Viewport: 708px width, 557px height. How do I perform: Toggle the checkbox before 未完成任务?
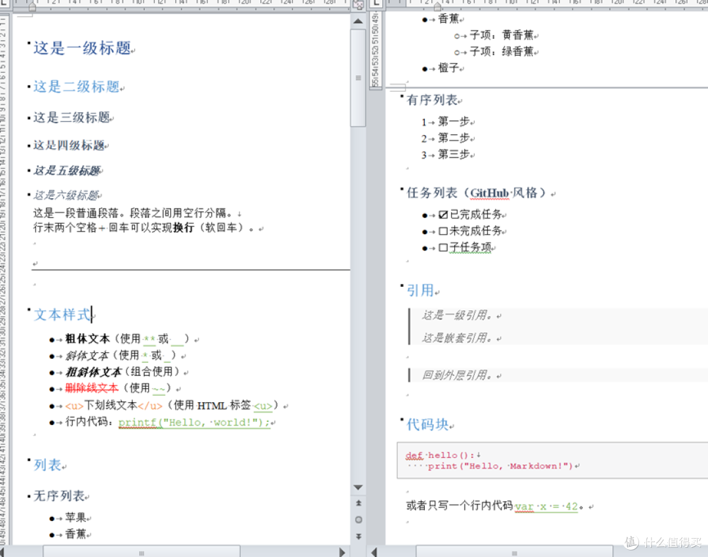tap(443, 232)
